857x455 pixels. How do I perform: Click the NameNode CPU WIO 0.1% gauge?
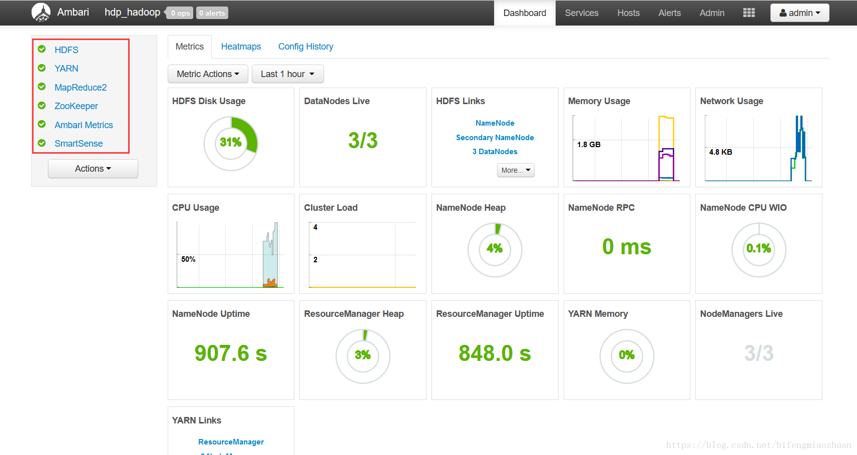tap(759, 249)
